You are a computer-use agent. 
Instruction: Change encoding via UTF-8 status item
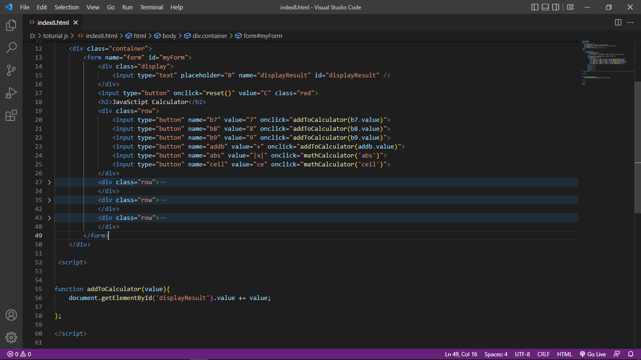tap(522, 354)
